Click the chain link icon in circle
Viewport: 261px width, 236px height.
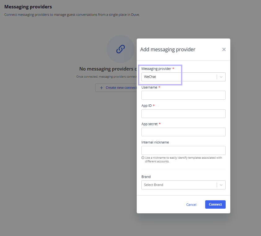click(121, 49)
